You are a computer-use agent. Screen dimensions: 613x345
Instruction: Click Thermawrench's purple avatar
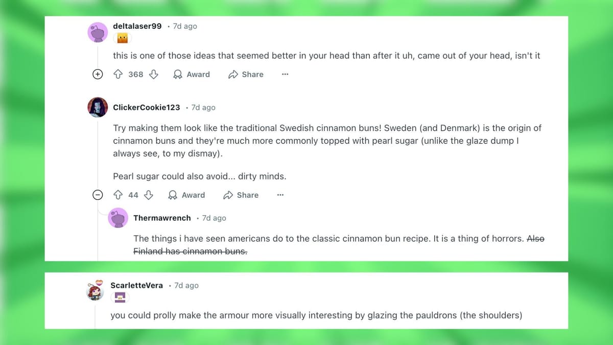pyautogui.click(x=118, y=218)
